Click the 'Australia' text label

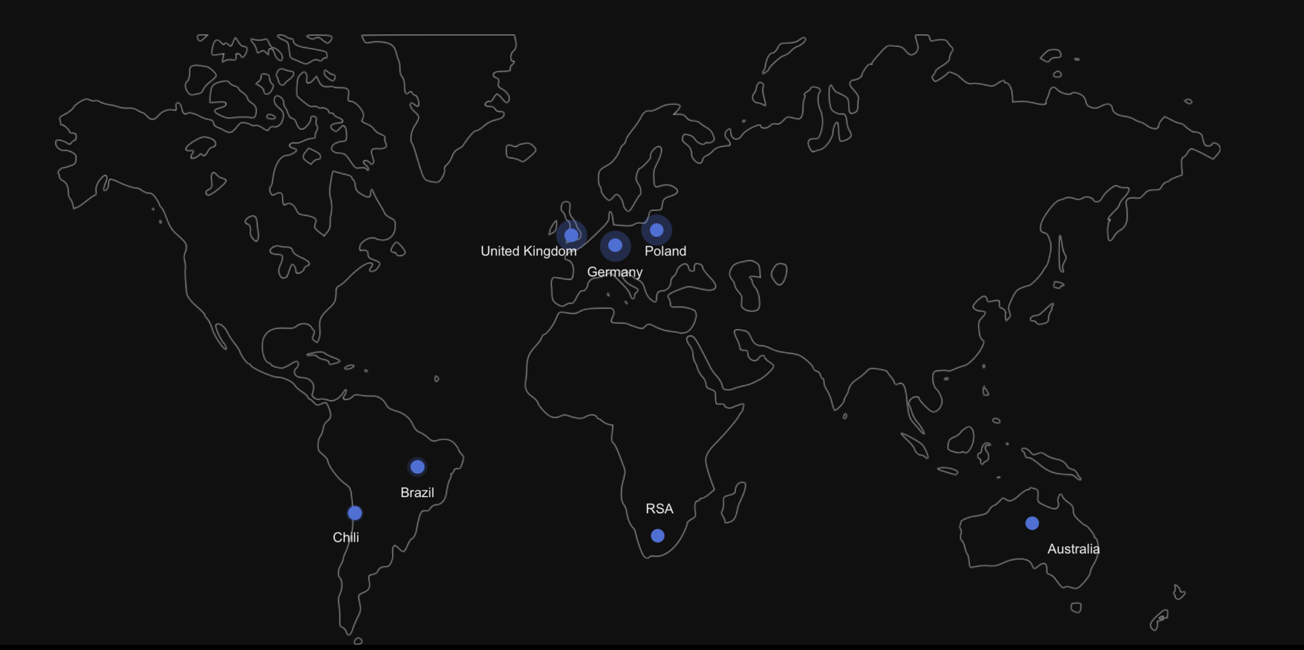coord(1073,549)
